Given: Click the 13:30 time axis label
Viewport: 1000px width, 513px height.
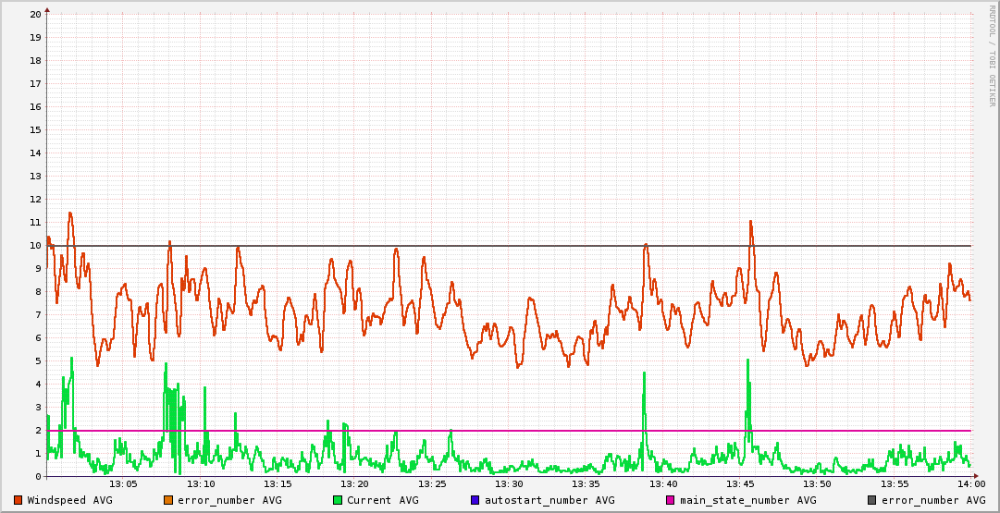Looking at the screenshot, I should pyautogui.click(x=509, y=484).
